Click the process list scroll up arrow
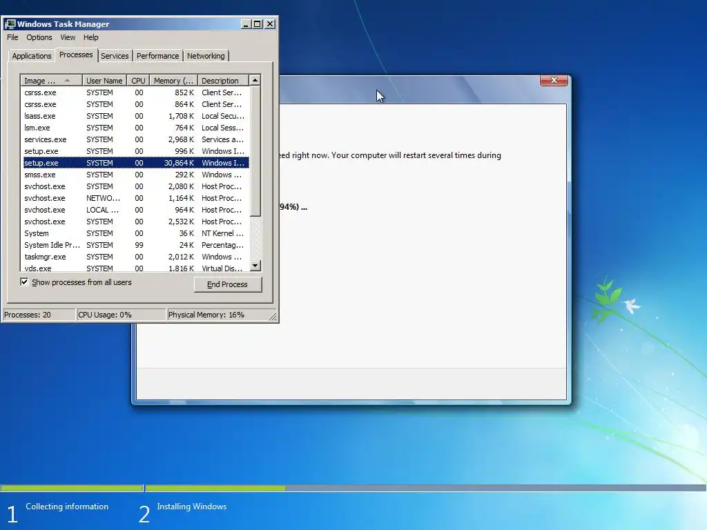This screenshot has width=707, height=530. tap(255, 80)
